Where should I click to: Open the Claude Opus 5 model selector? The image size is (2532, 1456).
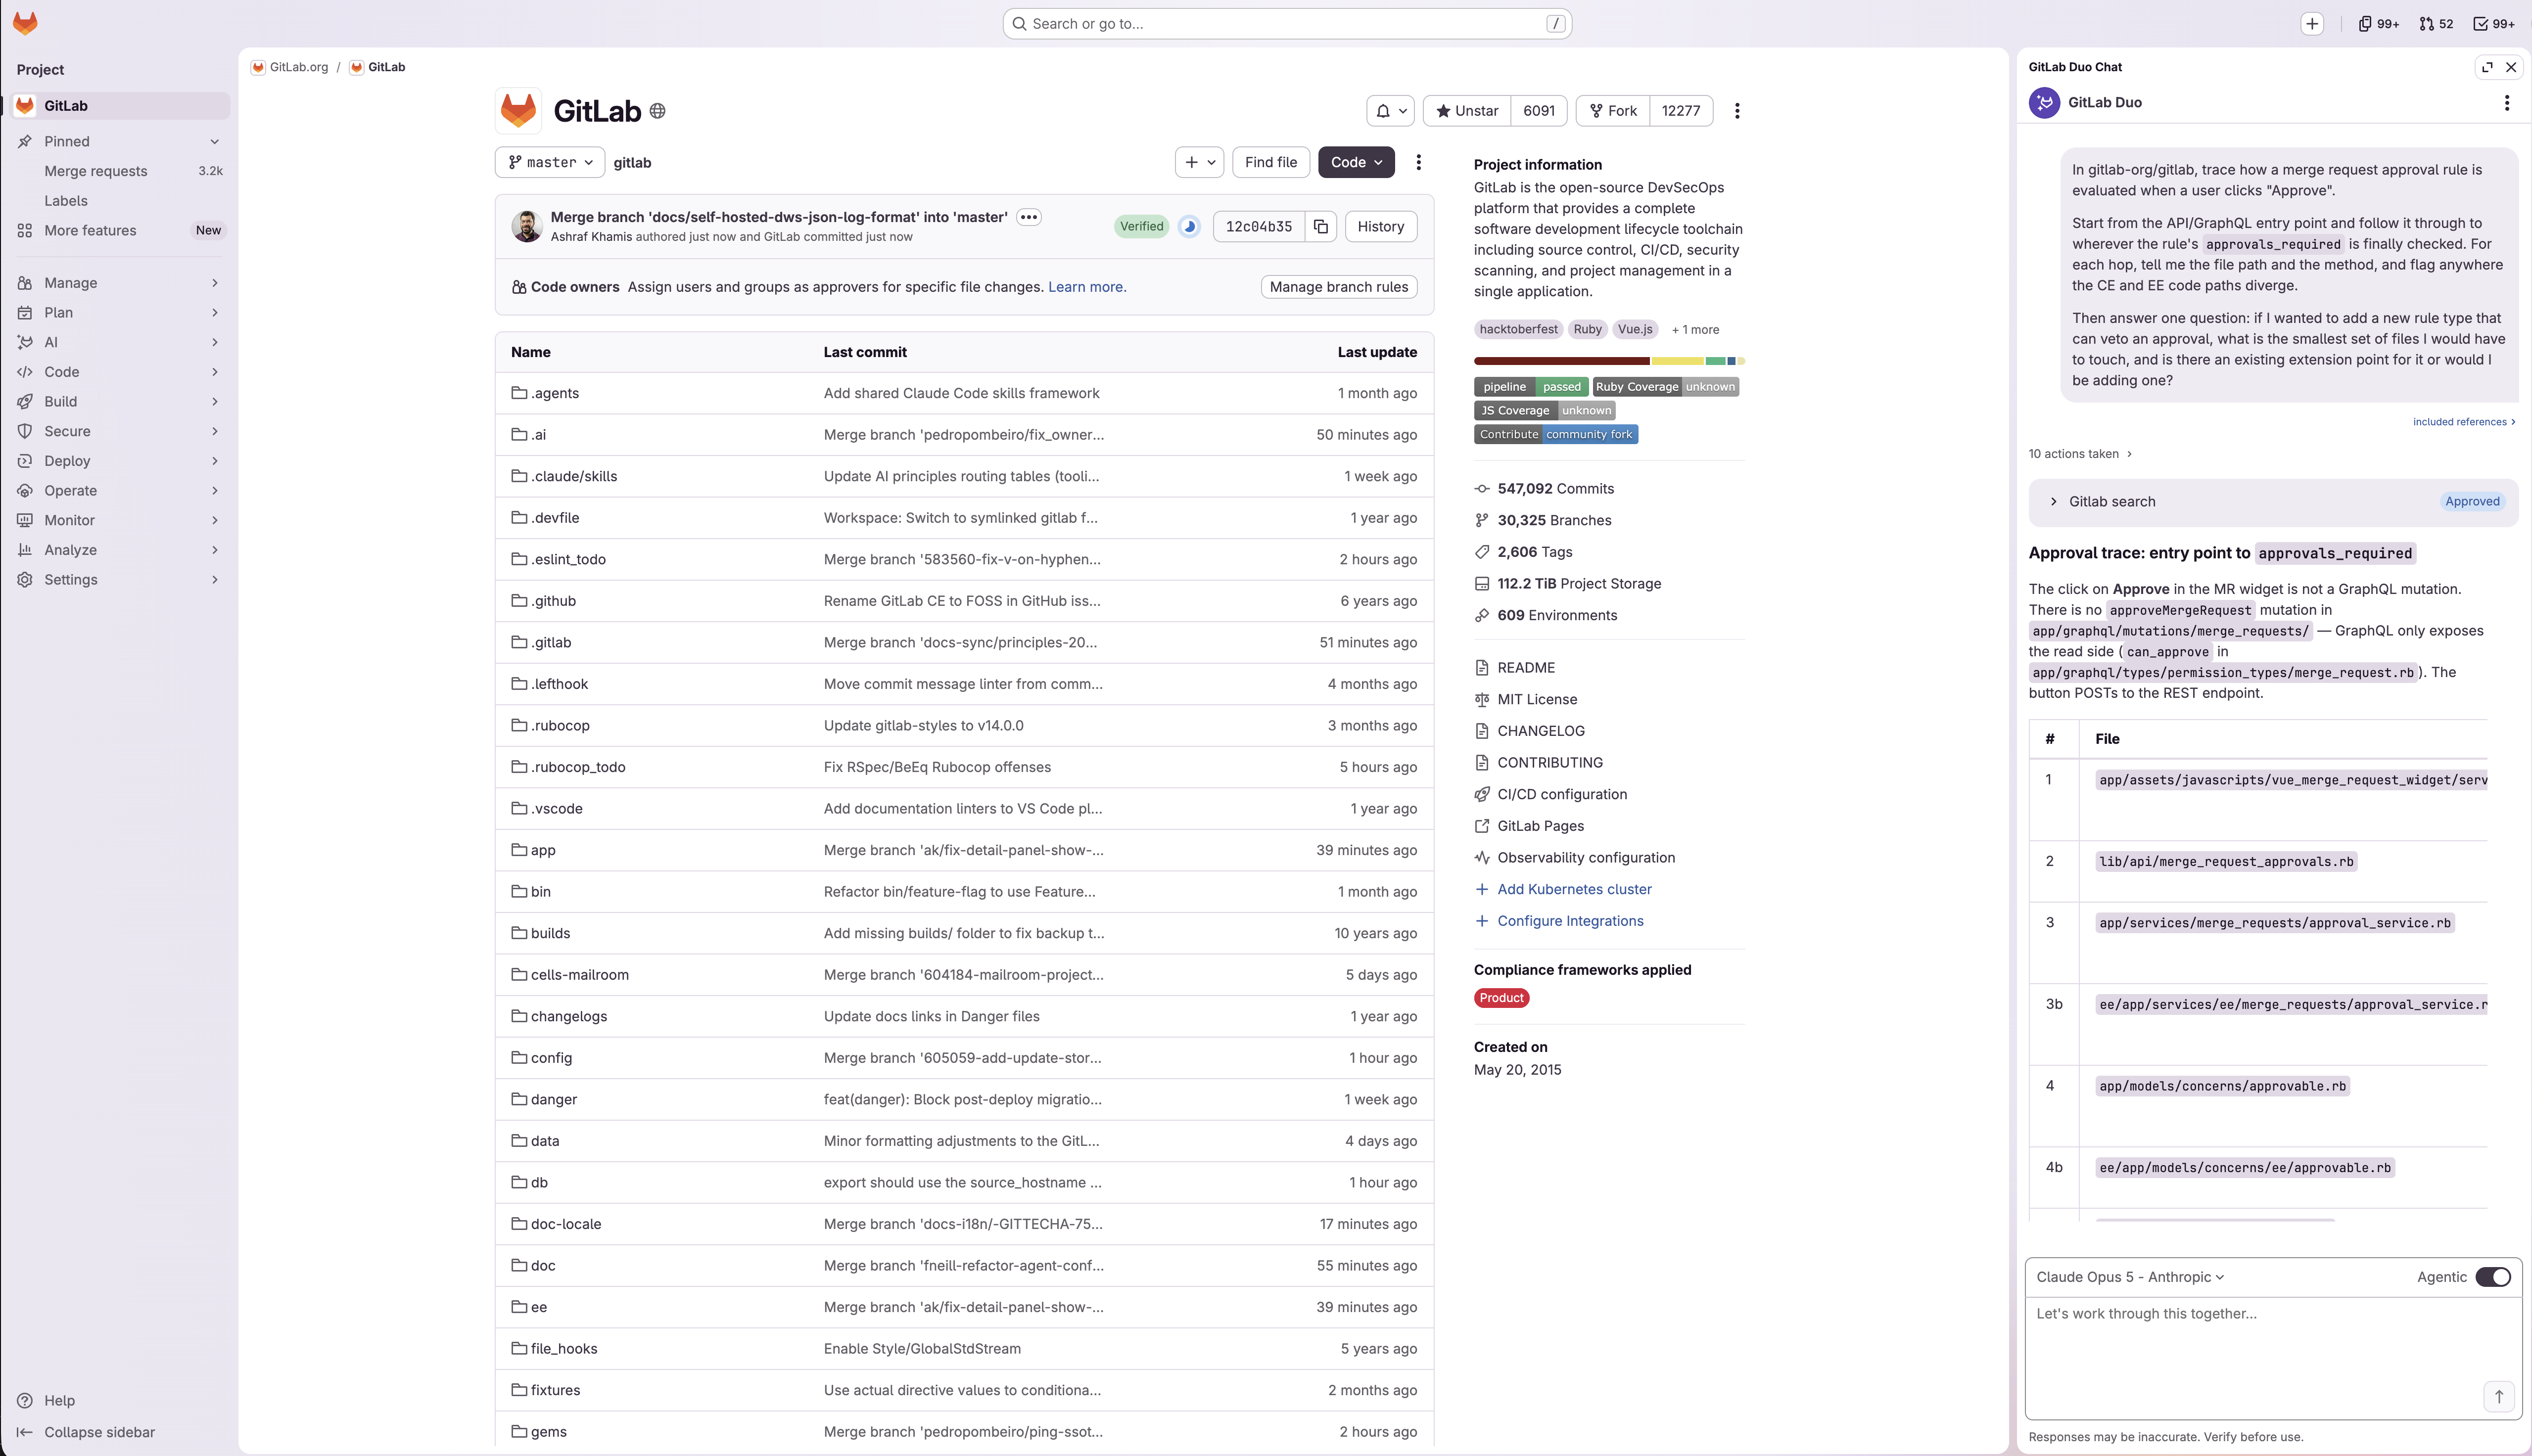(2130, 1277)
